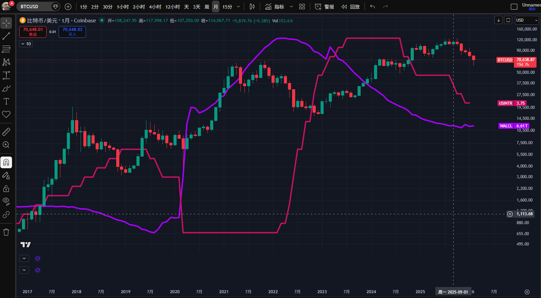Select the crosshair cursor tool
Screen dimensions: 541x298
point(6,23)
